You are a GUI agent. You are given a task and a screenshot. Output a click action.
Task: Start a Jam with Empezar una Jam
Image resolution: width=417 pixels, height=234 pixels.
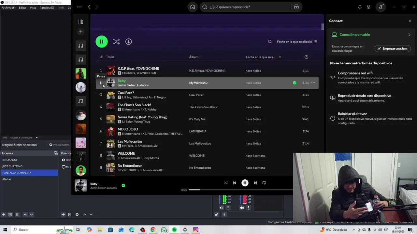point(393,48)
